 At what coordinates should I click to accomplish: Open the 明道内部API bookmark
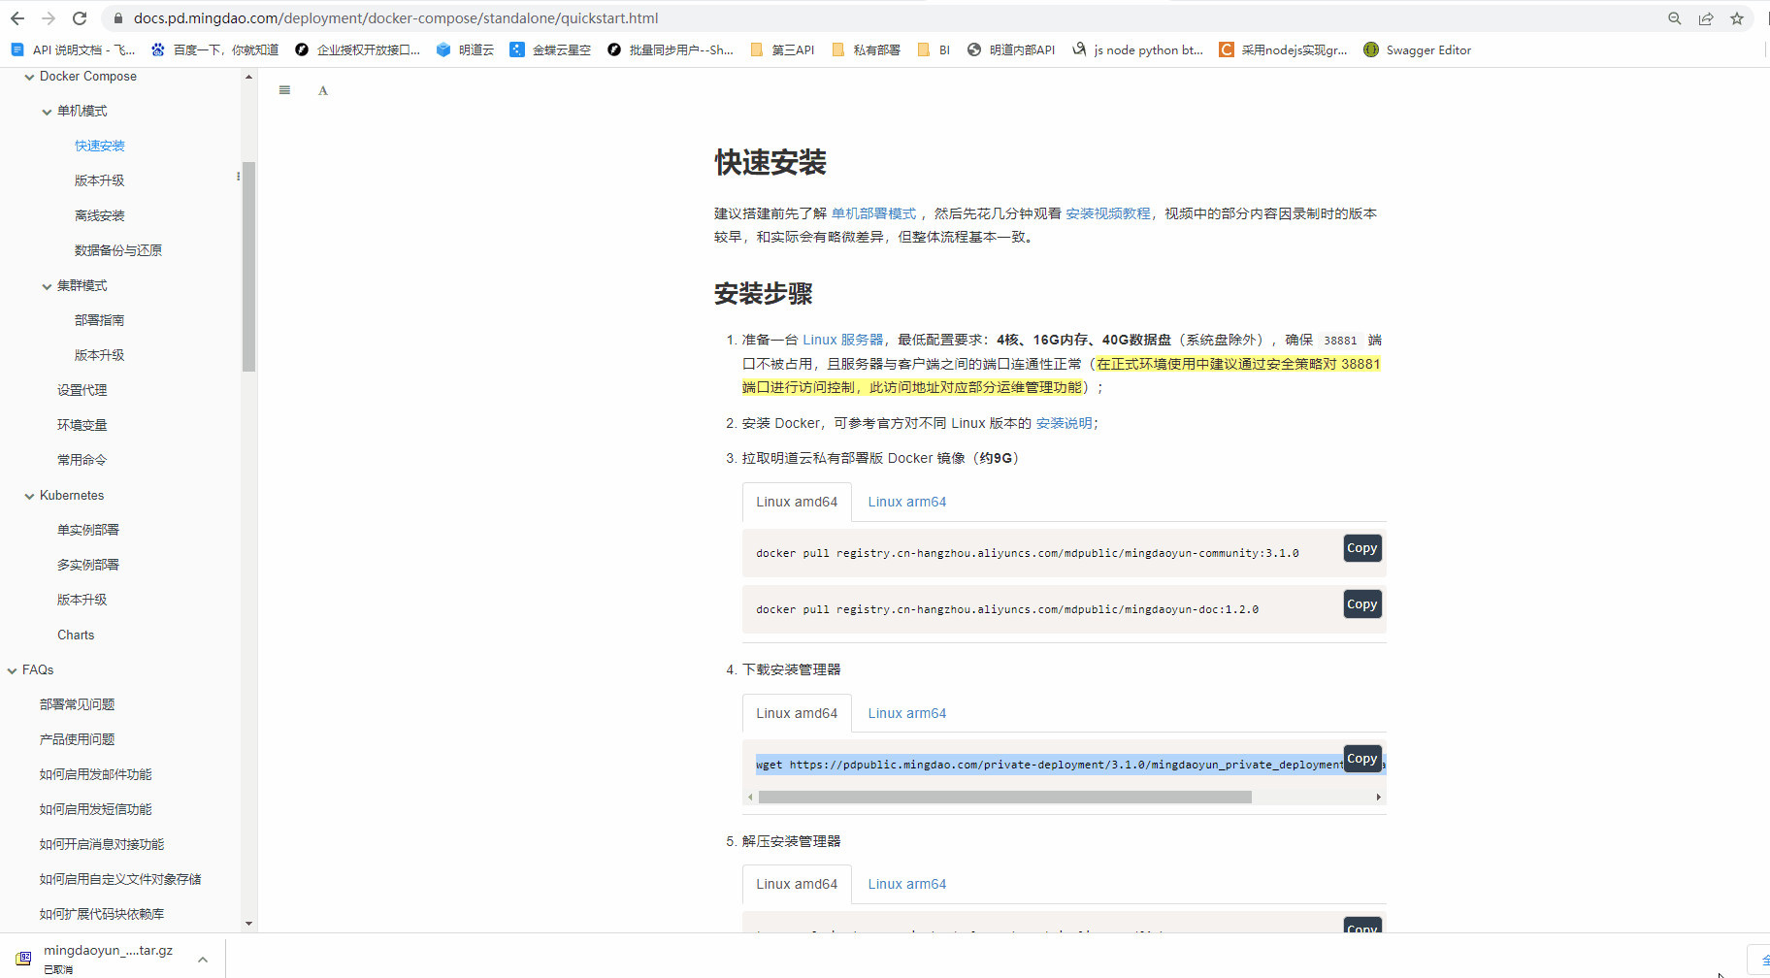[x=1011, y=49]
